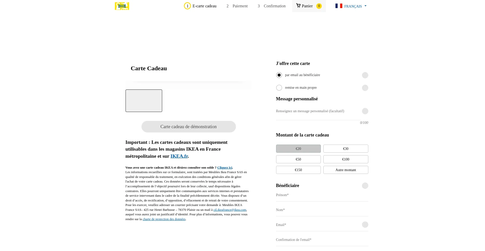The width and height of the screenshot is (485, 251).
Task: Click info circle beside 'remise en main propre'
Action: click(x=365, y=88)
